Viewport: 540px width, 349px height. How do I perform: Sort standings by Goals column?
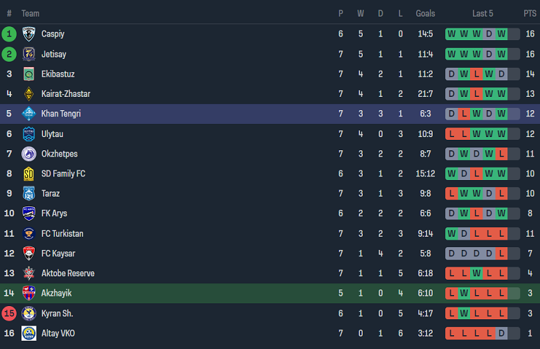425,13
